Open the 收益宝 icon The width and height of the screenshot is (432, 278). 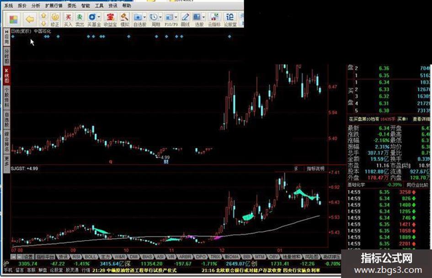pos(110,20)
